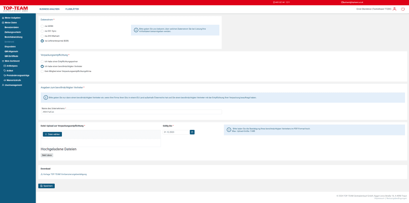Open the Flugblätter menu
Viewport: 409px width, 203px height.
(x=72, y=9)
